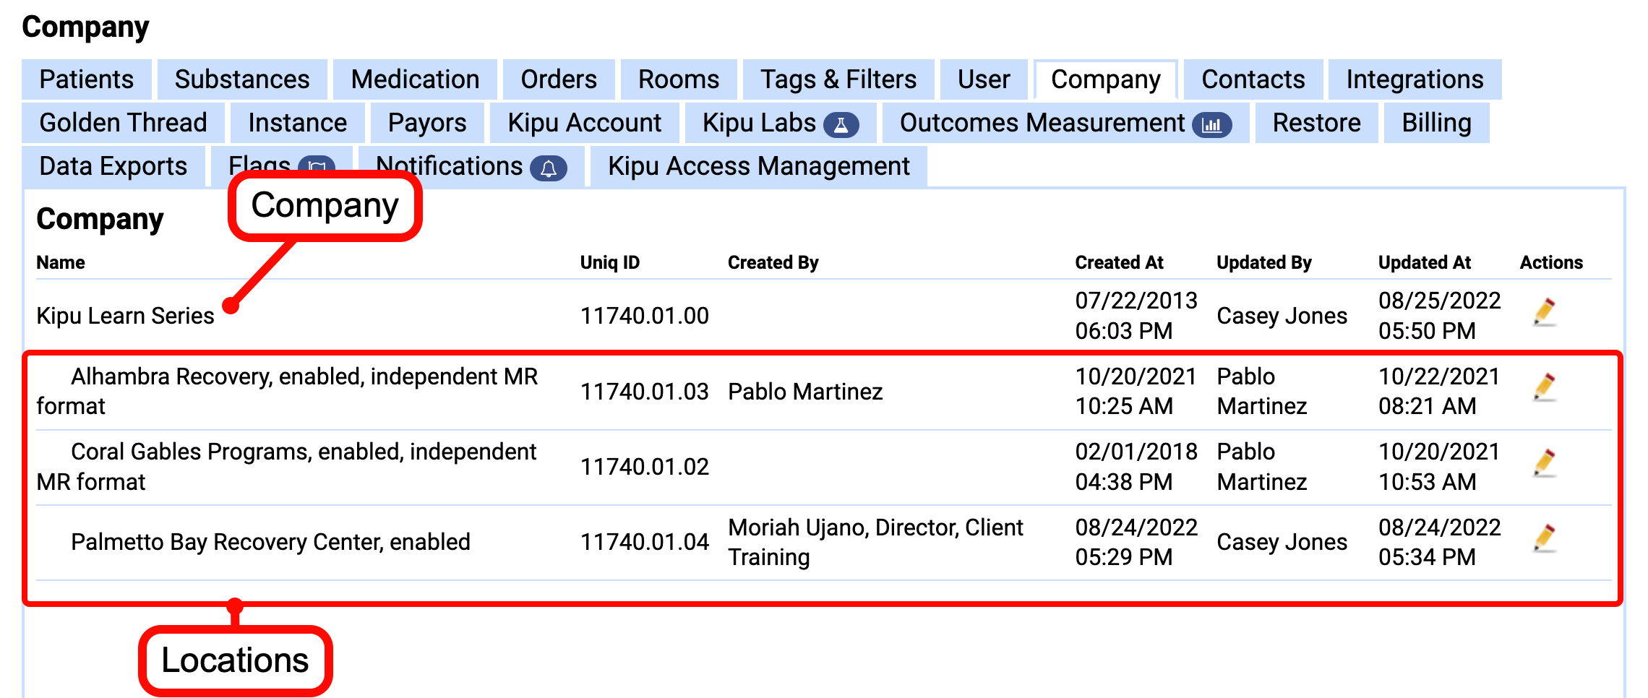This screenshot has width=1648, height=698.
Task: Click updated date 10/20/2021 10:53 AM
Action: click(1439, 466)
